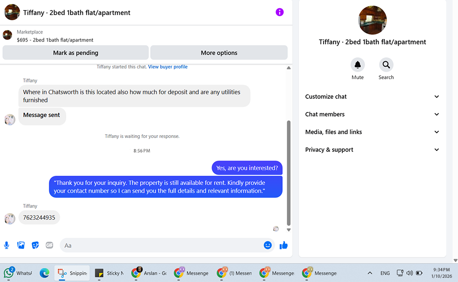The image size is (458, 282).
Task: Open More options for the listing
Action: [219, 53]
